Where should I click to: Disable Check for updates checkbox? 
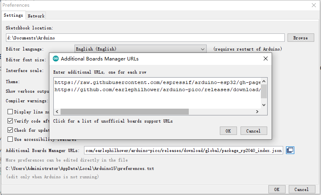10,130
